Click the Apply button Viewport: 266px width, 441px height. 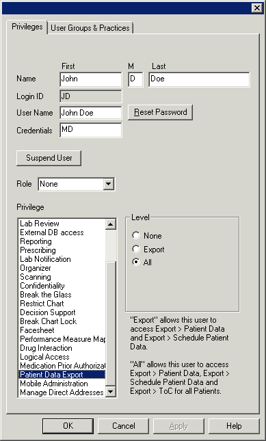178,426
